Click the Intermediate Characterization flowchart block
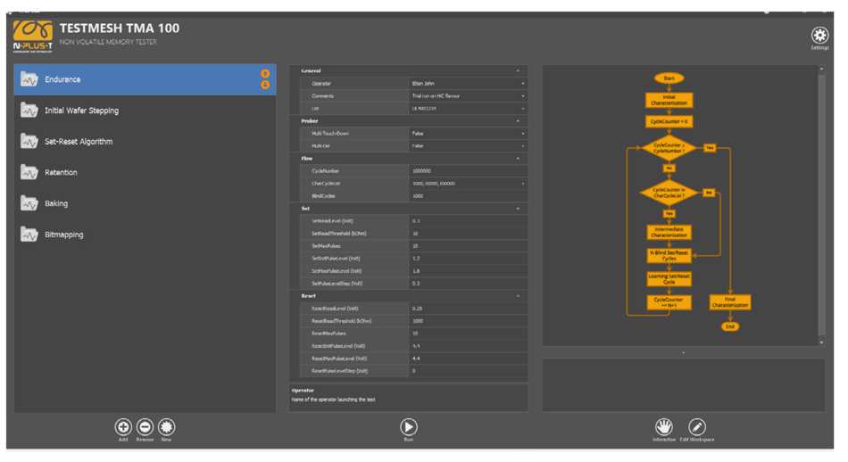 (669, 233)
